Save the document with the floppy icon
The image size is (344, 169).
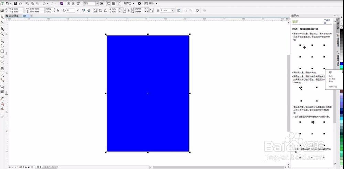click(15, 3)
